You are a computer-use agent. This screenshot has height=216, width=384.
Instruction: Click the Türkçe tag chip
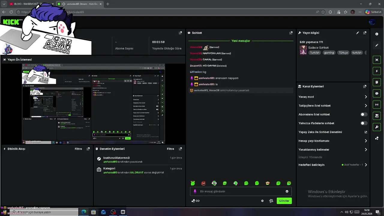coord(343,52)
